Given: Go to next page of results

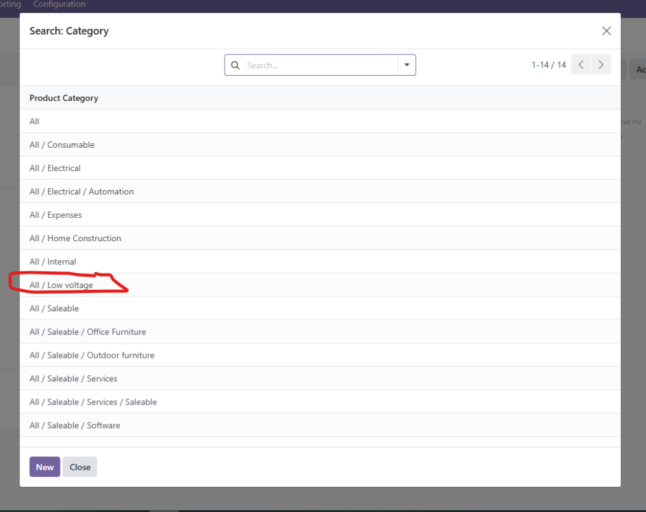Looking at the screenshot, I should [x=601, y=64].
